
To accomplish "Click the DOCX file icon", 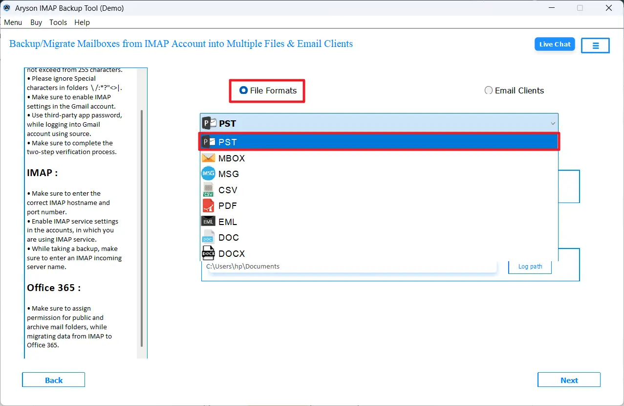I will click(209, 253).
